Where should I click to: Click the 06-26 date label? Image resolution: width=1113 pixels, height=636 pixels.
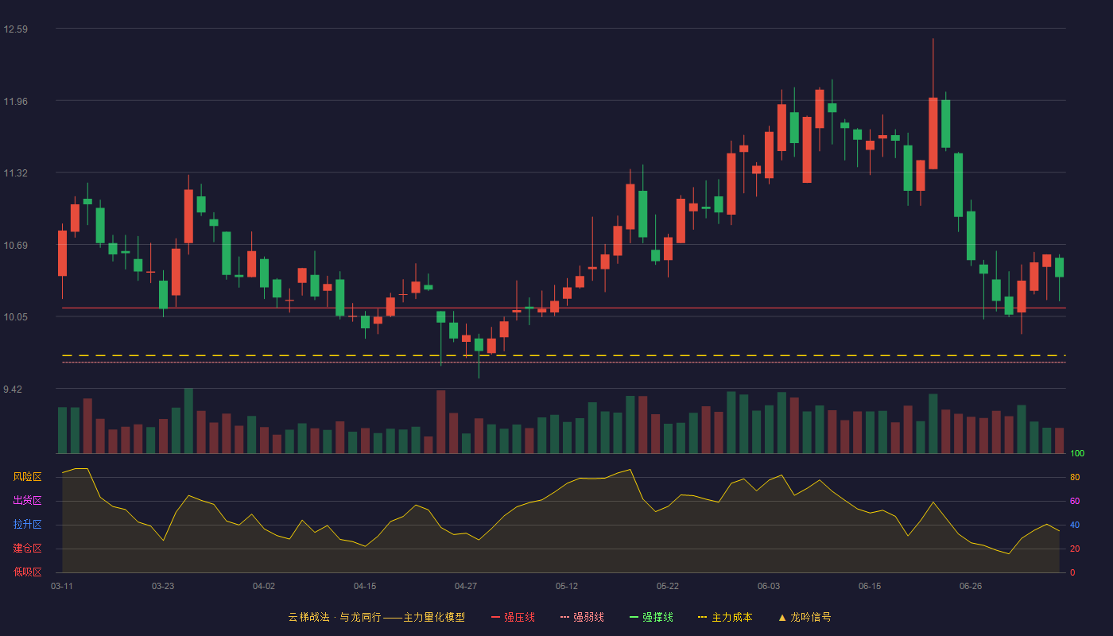click(971, 586)
